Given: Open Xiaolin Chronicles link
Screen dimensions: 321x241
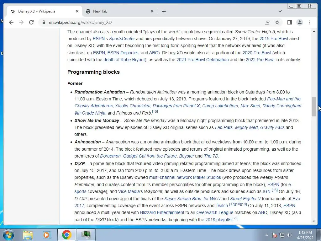Looking at the screenshot, I should click(133, 106).
